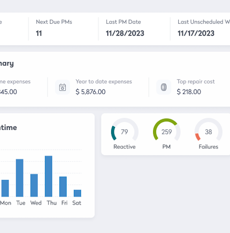Click the Sat axis label
Image resolution: width=230 pixels, height=233 pixels.
(x=77, y=203)
